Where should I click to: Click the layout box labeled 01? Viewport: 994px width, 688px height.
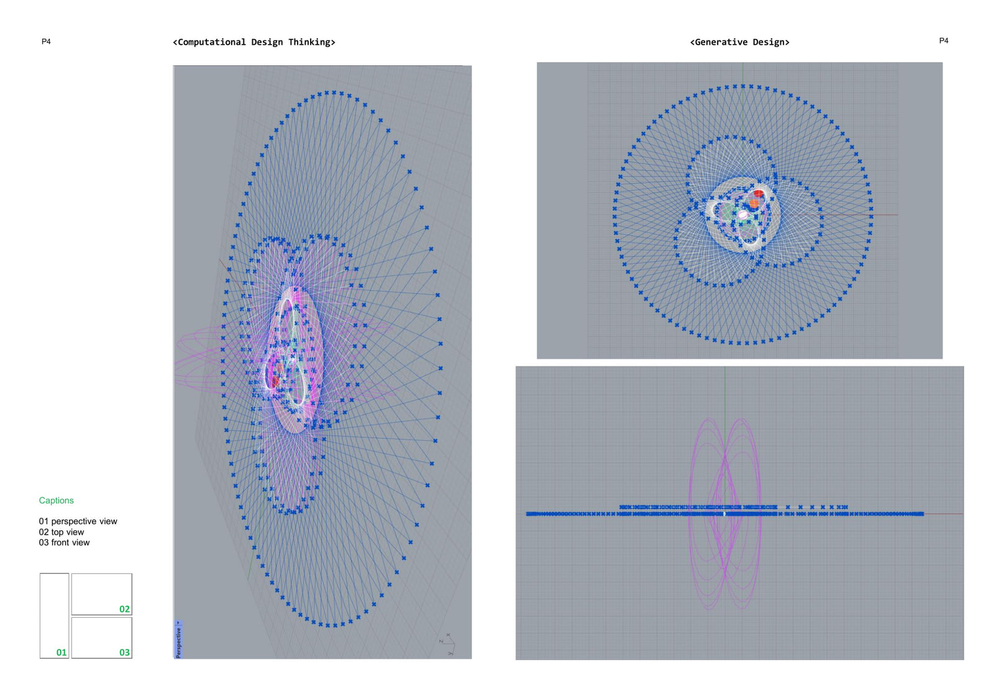54,615
